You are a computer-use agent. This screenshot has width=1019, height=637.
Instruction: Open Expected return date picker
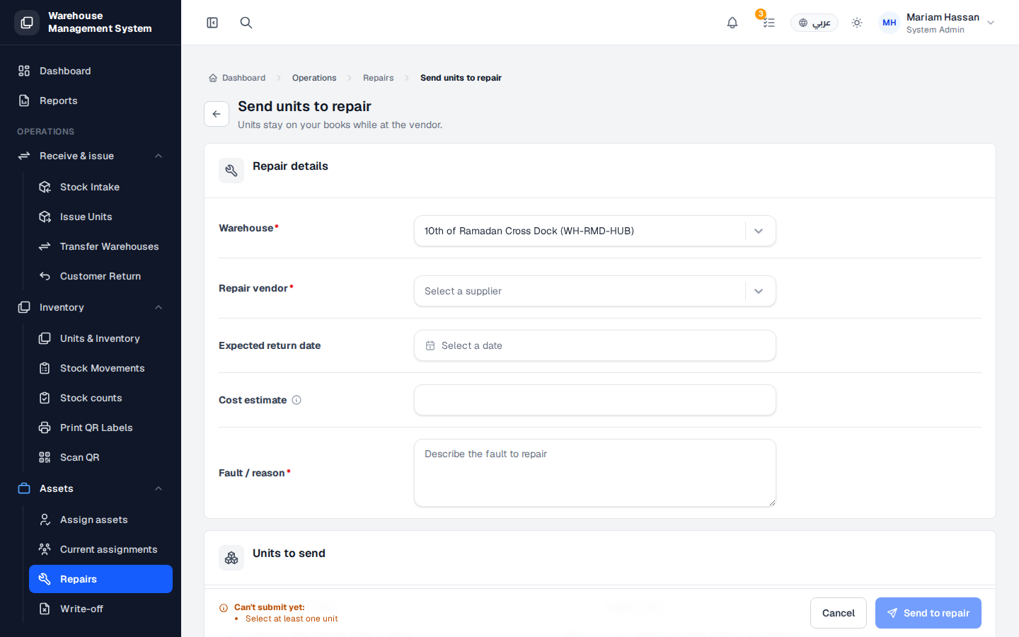pos(595,345)
